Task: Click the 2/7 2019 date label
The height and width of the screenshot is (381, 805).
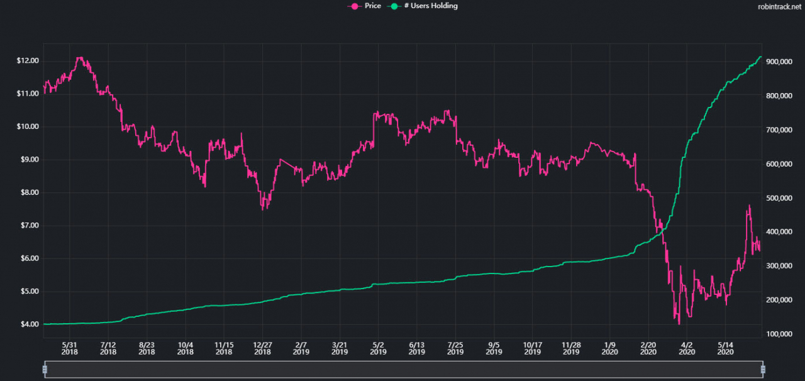Action: tap(301, 348)
